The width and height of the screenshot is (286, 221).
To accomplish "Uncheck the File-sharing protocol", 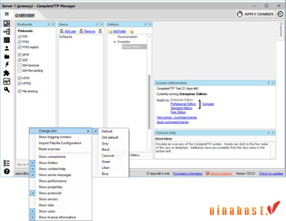I will 19,91.
